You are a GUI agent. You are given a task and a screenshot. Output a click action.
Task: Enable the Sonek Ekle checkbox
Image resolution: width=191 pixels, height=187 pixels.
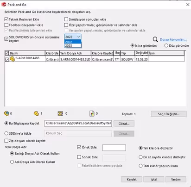click(x=79, y=157)
